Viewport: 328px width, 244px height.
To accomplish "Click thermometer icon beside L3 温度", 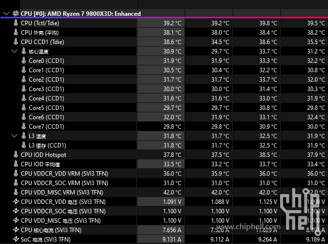I will 24,136.
